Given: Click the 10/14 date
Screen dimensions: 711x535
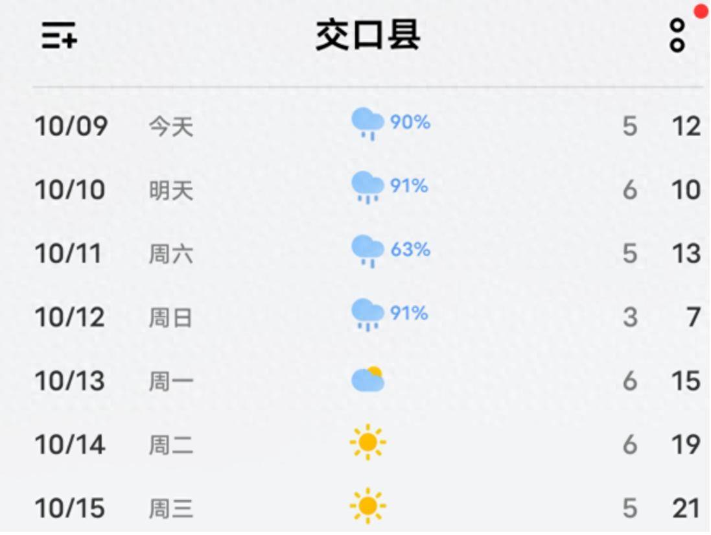Looking at the screenshot, I should pyautogui.click(x=70, y=445).
